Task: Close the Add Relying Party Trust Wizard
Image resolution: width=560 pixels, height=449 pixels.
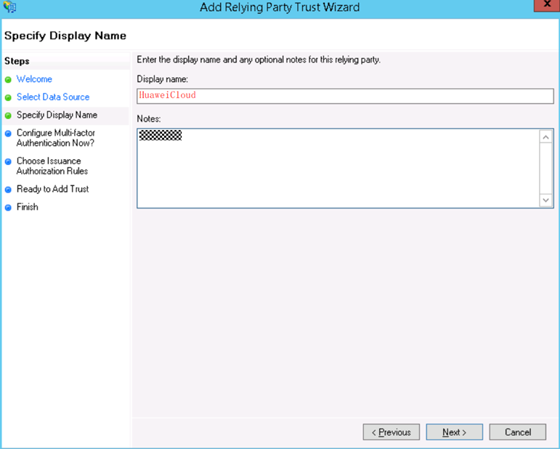Action: 546,5
